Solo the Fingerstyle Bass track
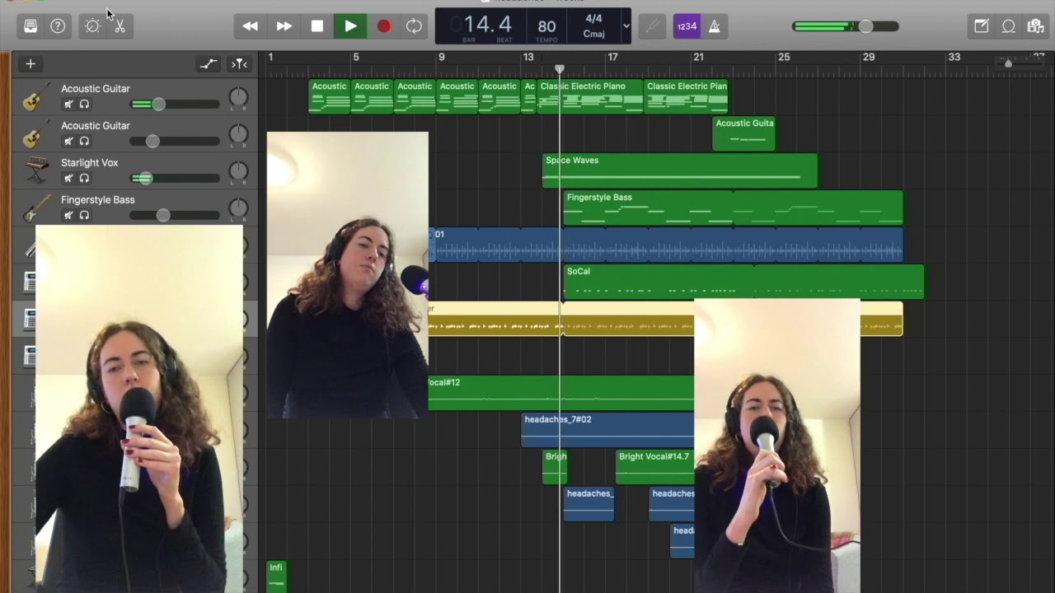Screen dimensions: 1055x593 click(x=84, y=216)
